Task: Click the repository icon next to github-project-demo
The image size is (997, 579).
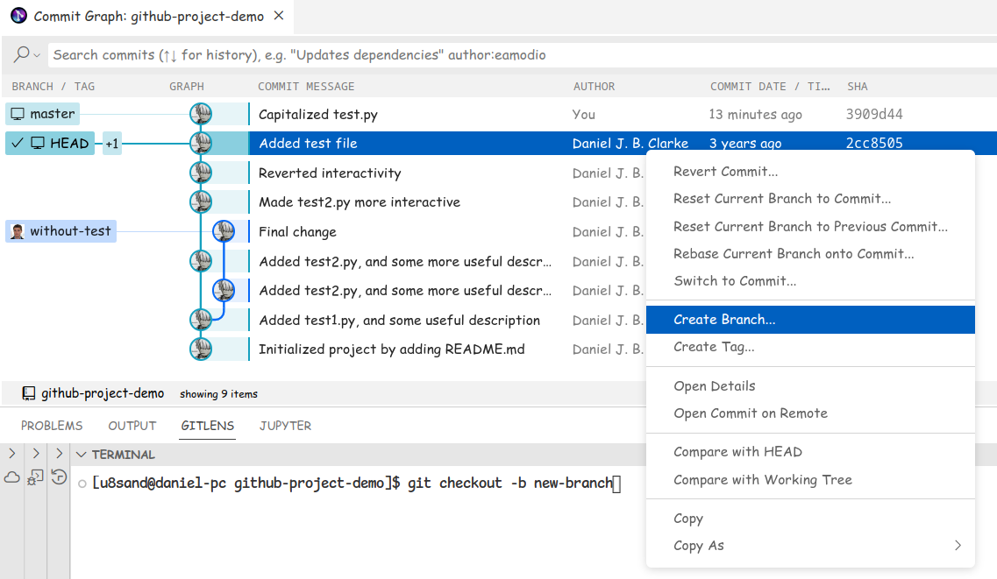Action: coord(29,393)
